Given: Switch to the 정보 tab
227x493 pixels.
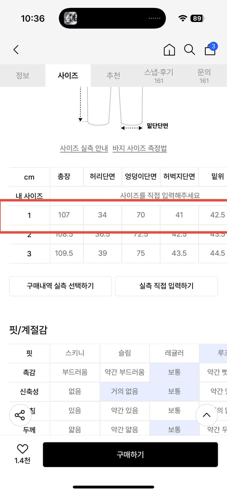Looking at the screenshot, I should 23,75.
